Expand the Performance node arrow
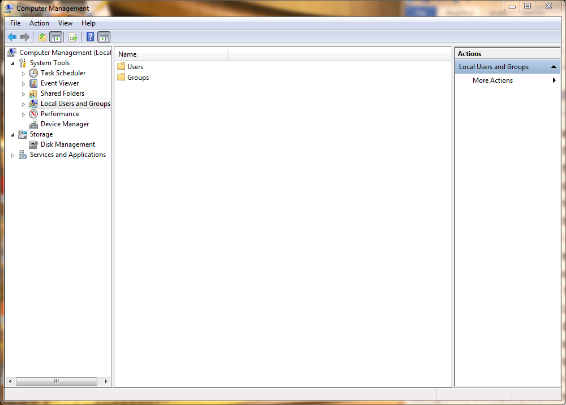 (x=23, y=114)
